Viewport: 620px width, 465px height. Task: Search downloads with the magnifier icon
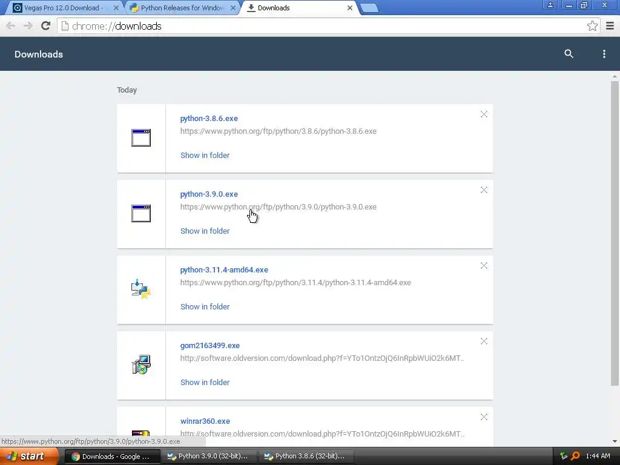(569, 54)
